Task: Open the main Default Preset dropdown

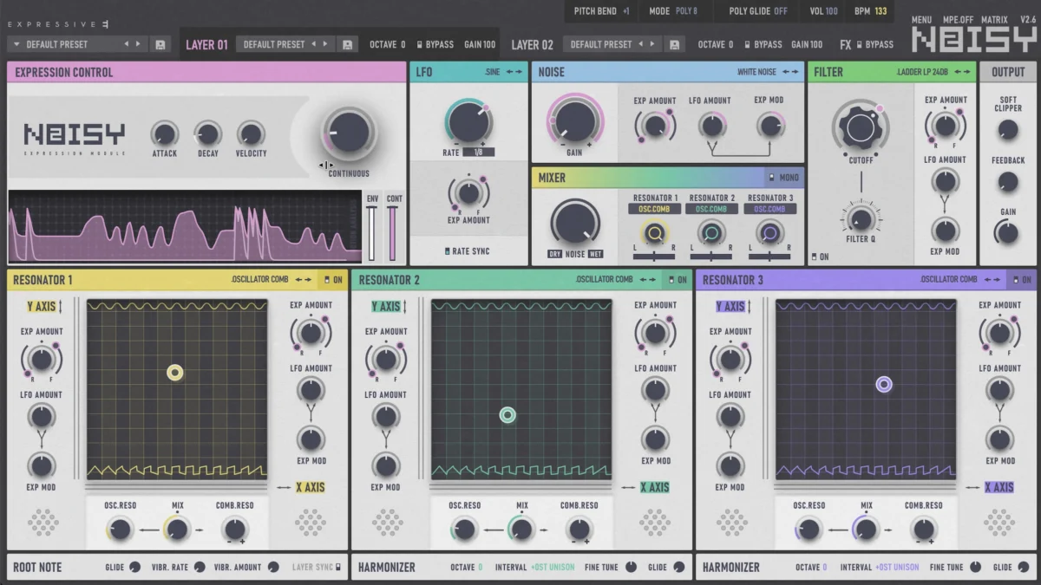Action: tap(77, 44)
